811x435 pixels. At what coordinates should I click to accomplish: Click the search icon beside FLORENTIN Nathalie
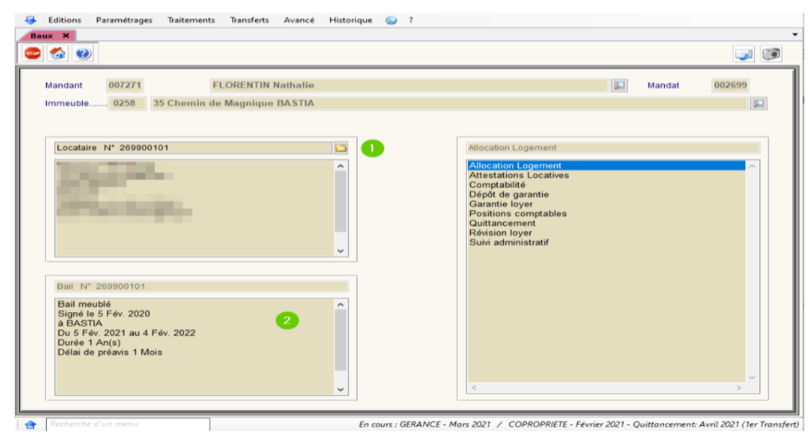tap(618, 85)
